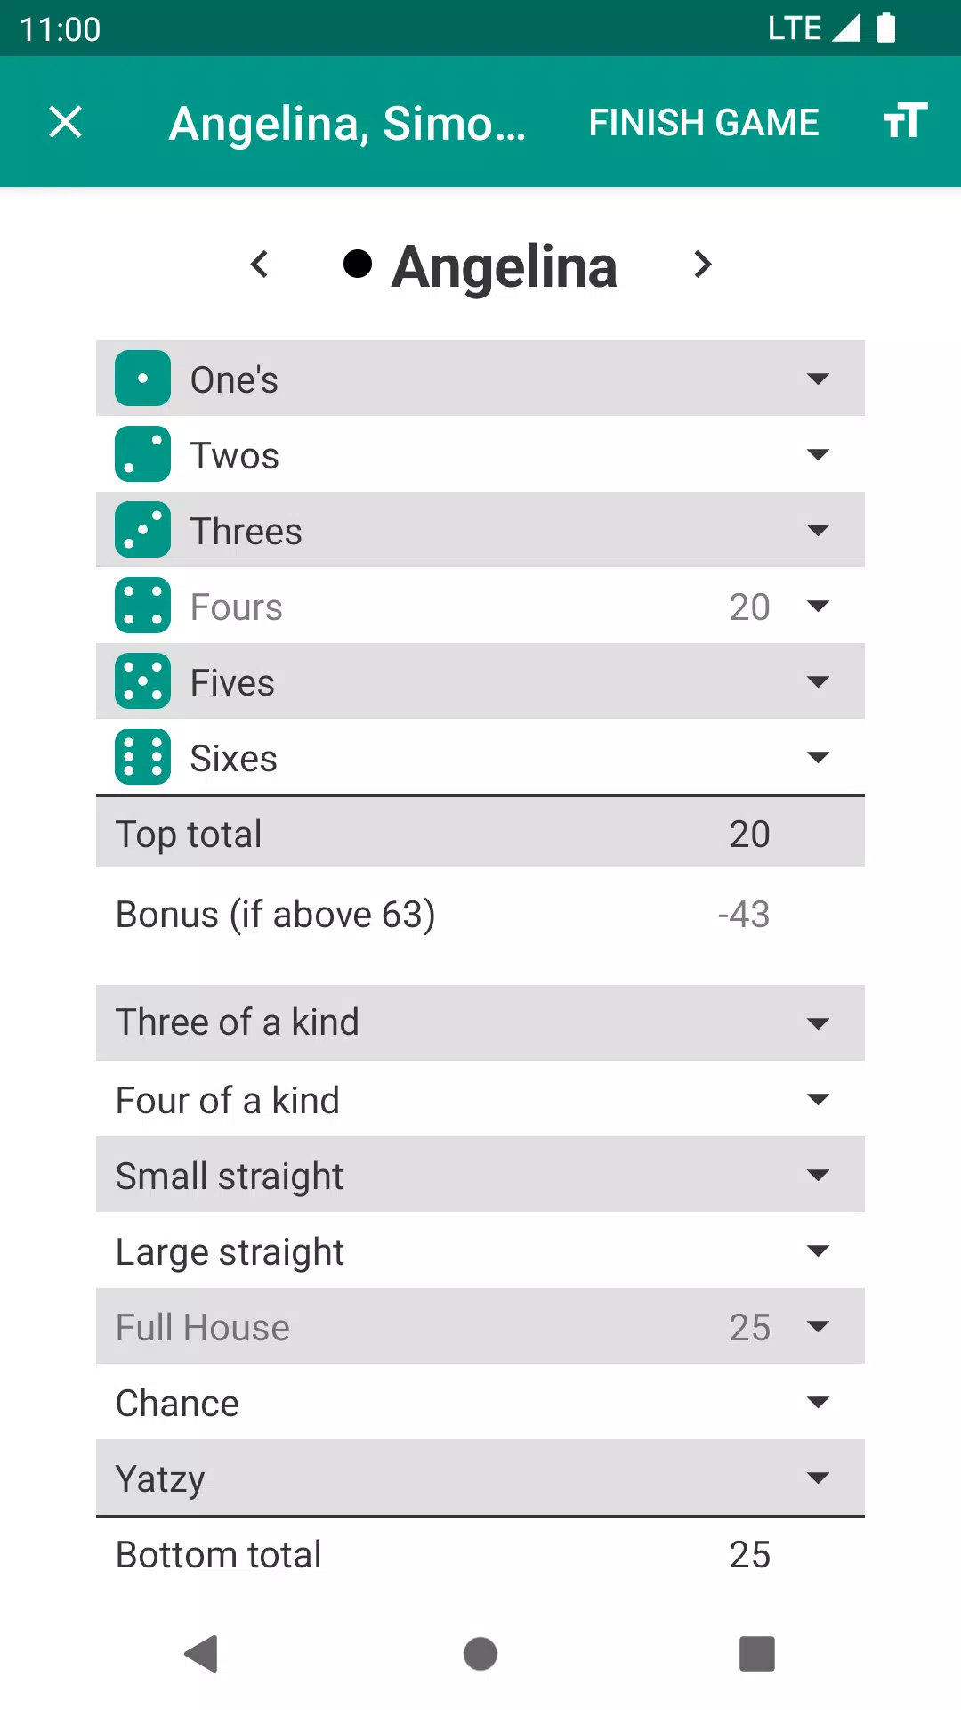Expand the Three of a kind dropdown
Image resolution: width=961 pixels, height=1710 pixels.
[817, 1023]
